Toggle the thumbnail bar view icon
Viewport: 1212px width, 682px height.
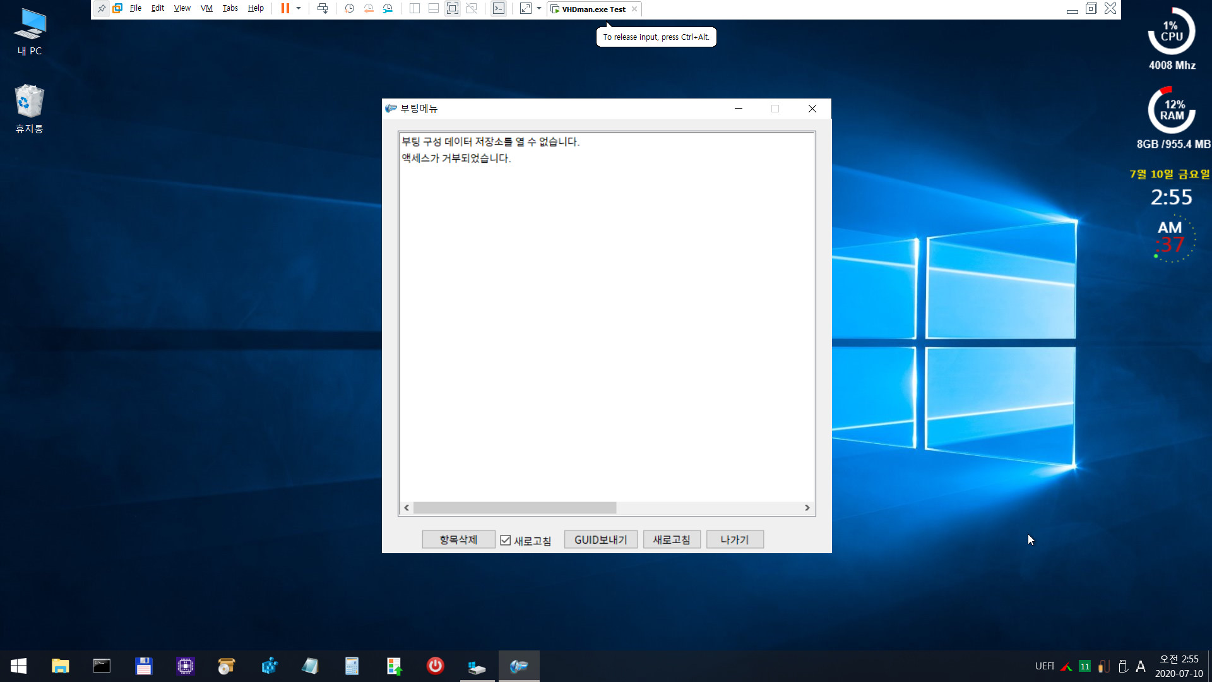434,9
